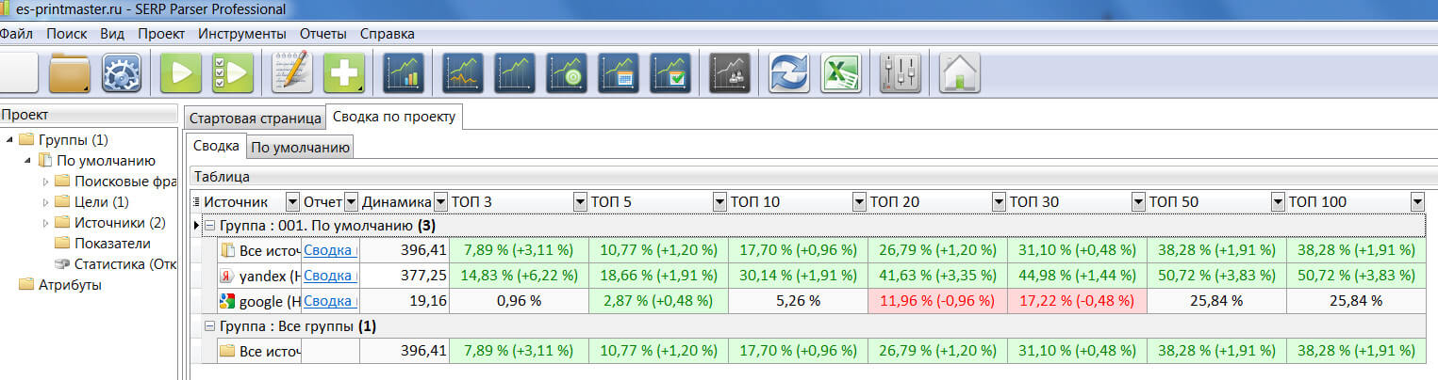Go to home page house icon

(960, 72)
